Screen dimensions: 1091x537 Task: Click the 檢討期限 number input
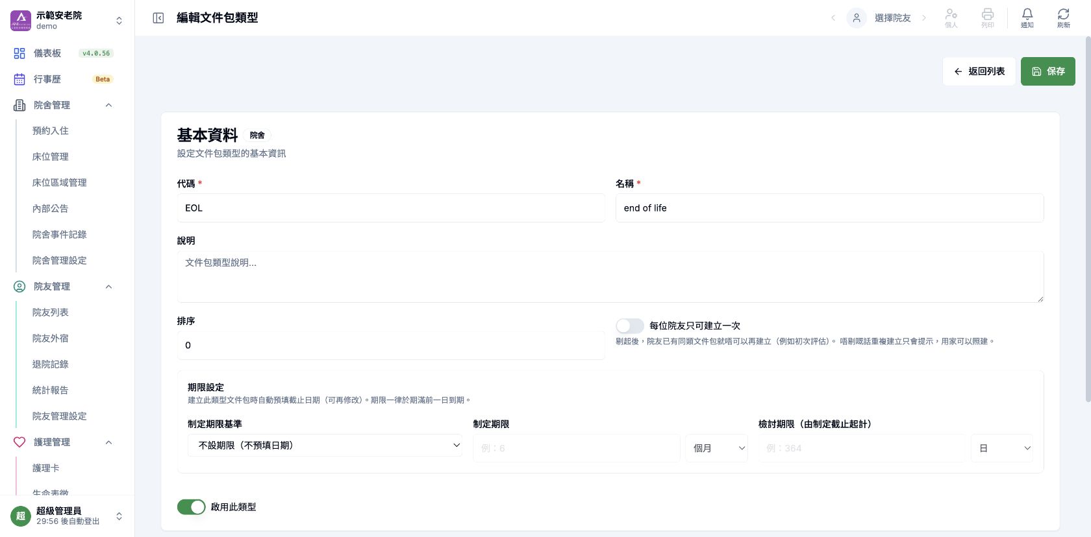pyautogui.click(x=862, y=448)
